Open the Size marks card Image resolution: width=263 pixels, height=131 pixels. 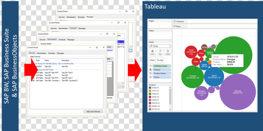(160, 53)
